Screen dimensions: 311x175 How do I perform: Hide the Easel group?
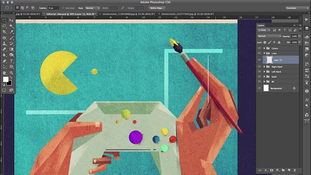[259, 77]
